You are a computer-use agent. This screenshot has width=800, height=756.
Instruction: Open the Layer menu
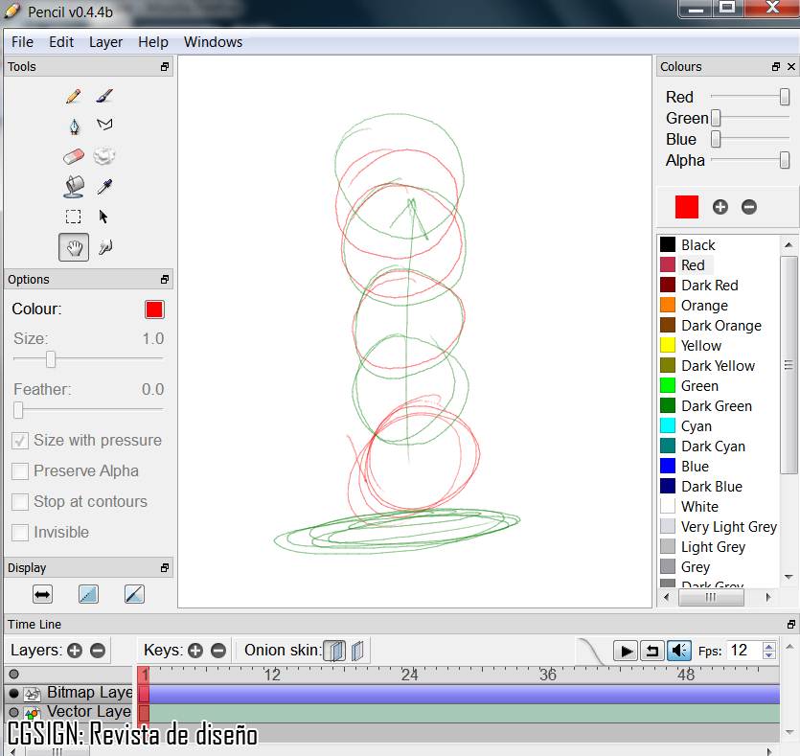[x=105, y=42]
